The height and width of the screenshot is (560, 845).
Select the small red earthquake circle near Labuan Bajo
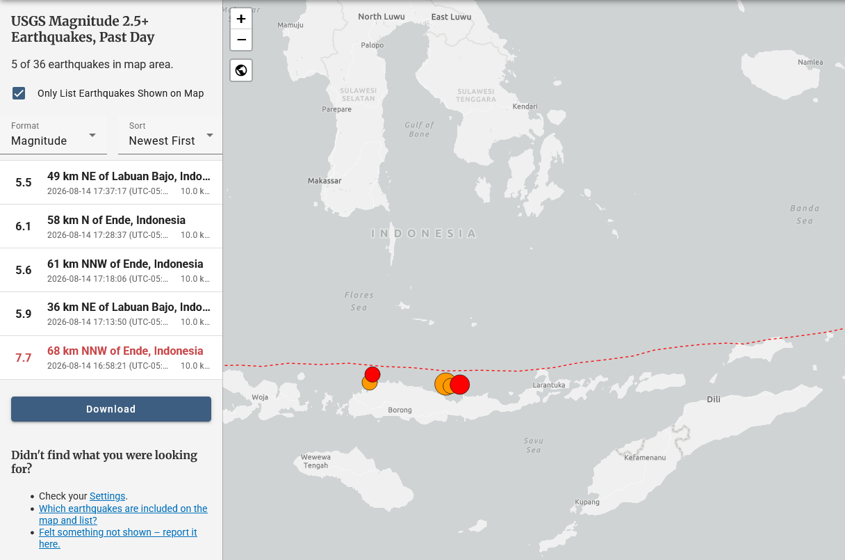pos(372,374)
